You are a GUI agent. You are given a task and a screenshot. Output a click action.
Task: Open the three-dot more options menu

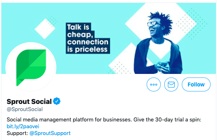[154, 85]
